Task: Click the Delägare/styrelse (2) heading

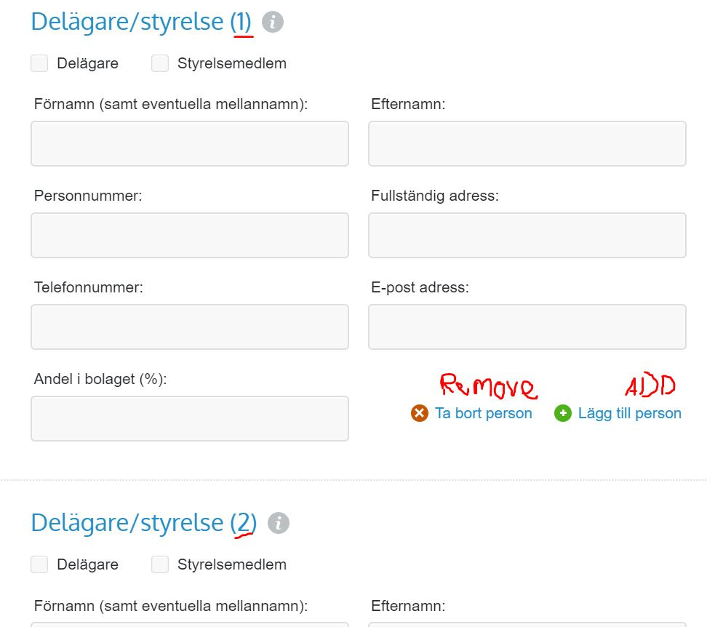Action: point(144,523)
